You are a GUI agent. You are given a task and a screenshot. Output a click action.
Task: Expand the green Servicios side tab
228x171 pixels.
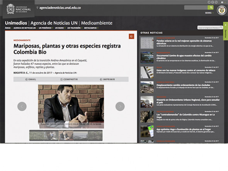(226, 31)
